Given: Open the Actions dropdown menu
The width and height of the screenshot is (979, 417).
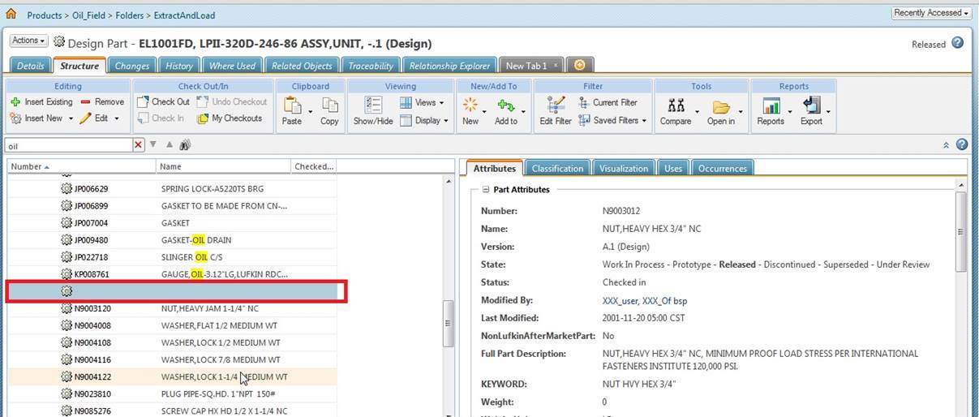Looking at the screenshot, I should click(x=28, y=41).
